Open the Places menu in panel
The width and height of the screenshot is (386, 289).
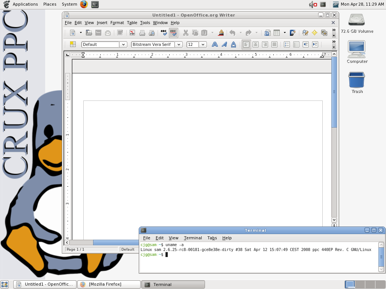pyautogui.click(x=50, y=4)
